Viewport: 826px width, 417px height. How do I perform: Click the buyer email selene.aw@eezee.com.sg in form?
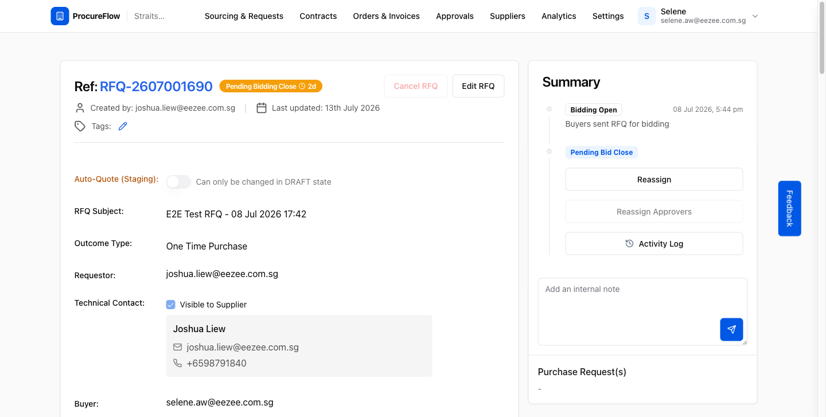(x=220, y=402)
